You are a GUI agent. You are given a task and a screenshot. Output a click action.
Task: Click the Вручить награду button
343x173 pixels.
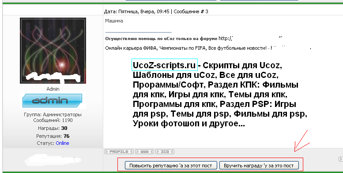click(x=259, y=166)
